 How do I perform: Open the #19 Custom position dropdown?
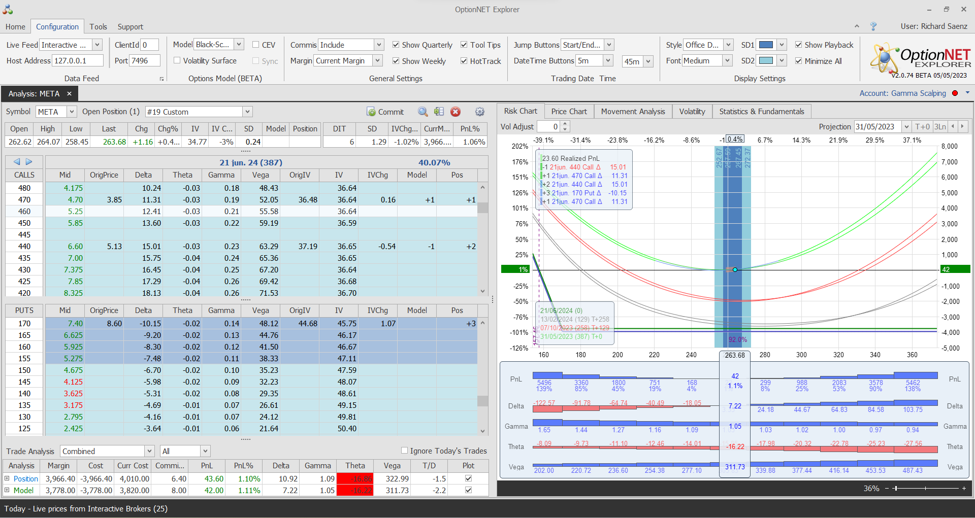coord(247,112)
